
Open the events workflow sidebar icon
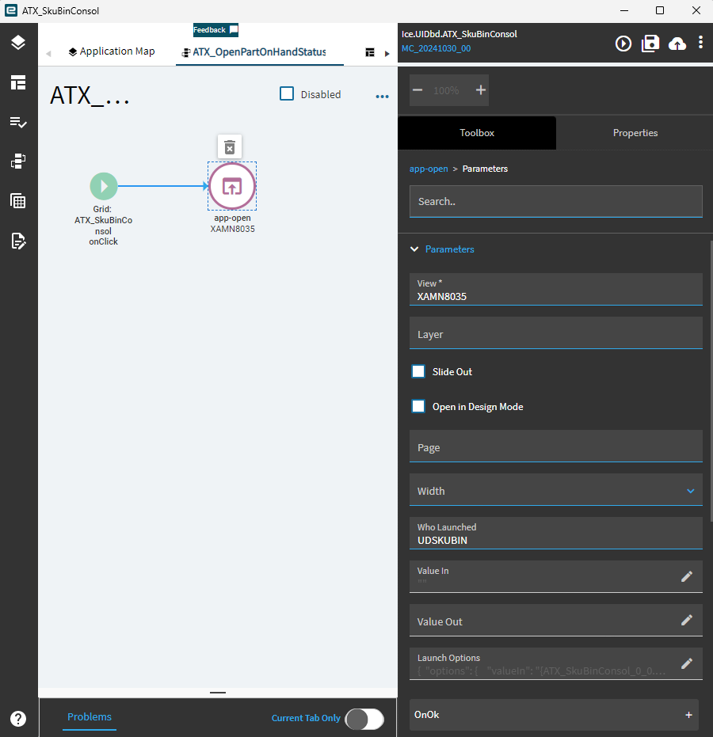[18, 161]
